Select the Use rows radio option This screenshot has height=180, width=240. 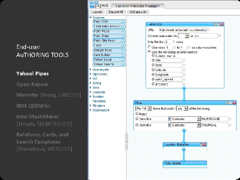click(149, 47)
